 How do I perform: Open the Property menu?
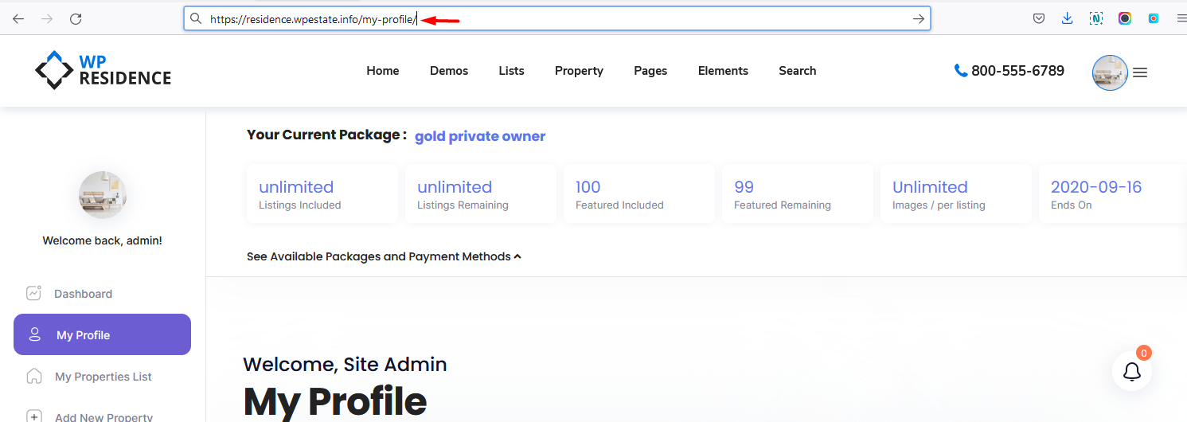(x=579, y=71)
